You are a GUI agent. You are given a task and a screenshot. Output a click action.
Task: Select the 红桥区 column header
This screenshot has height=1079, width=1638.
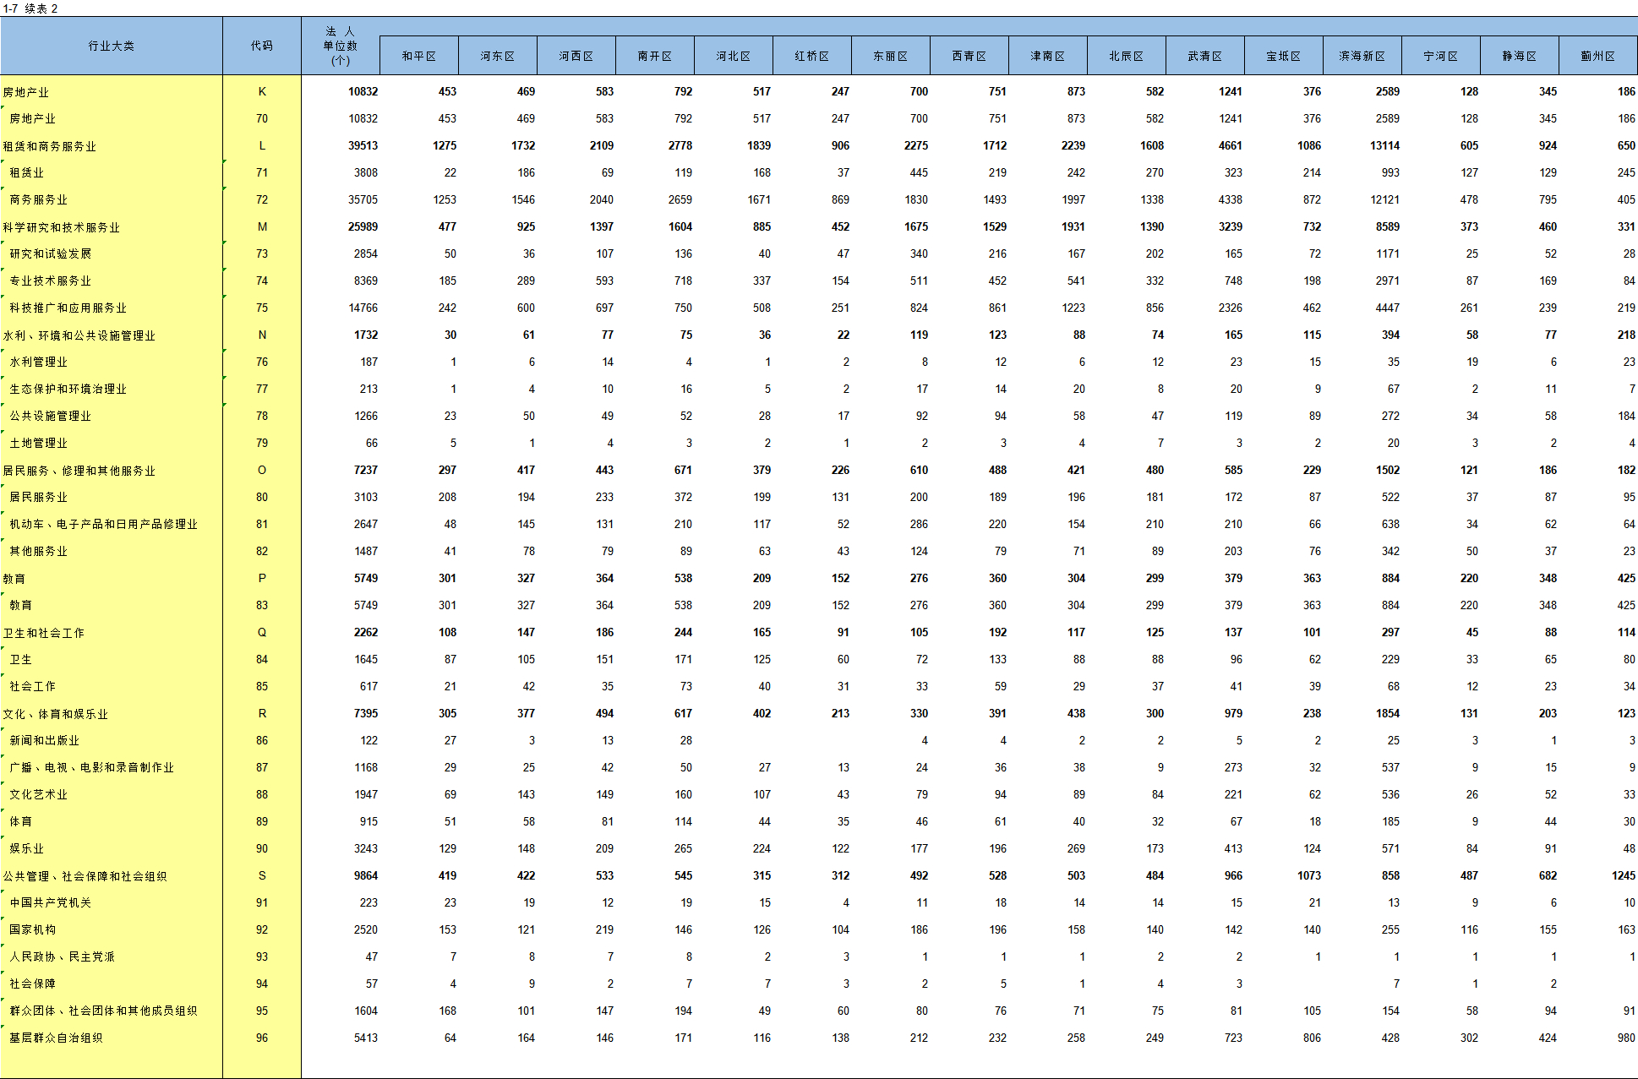point(812,56)
